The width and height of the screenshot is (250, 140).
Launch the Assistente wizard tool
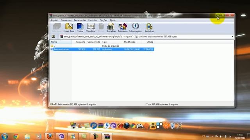[x=122, y=28]
